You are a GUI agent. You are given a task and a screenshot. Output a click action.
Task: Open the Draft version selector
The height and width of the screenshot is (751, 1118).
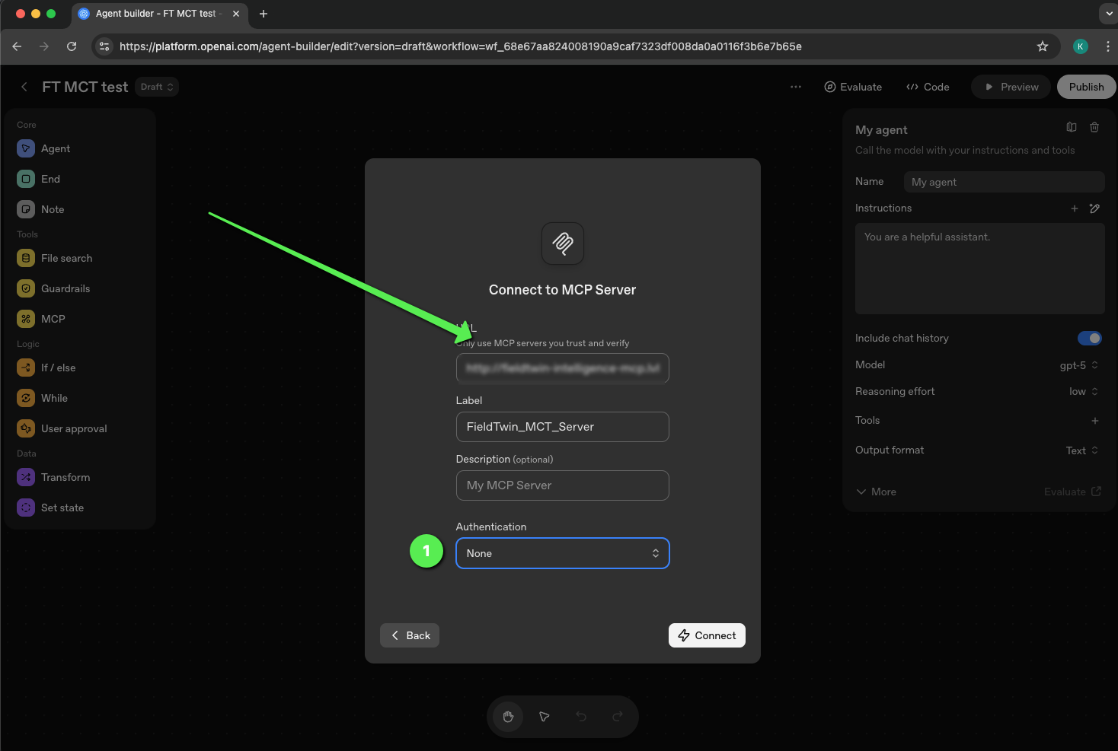click(157, 87)
